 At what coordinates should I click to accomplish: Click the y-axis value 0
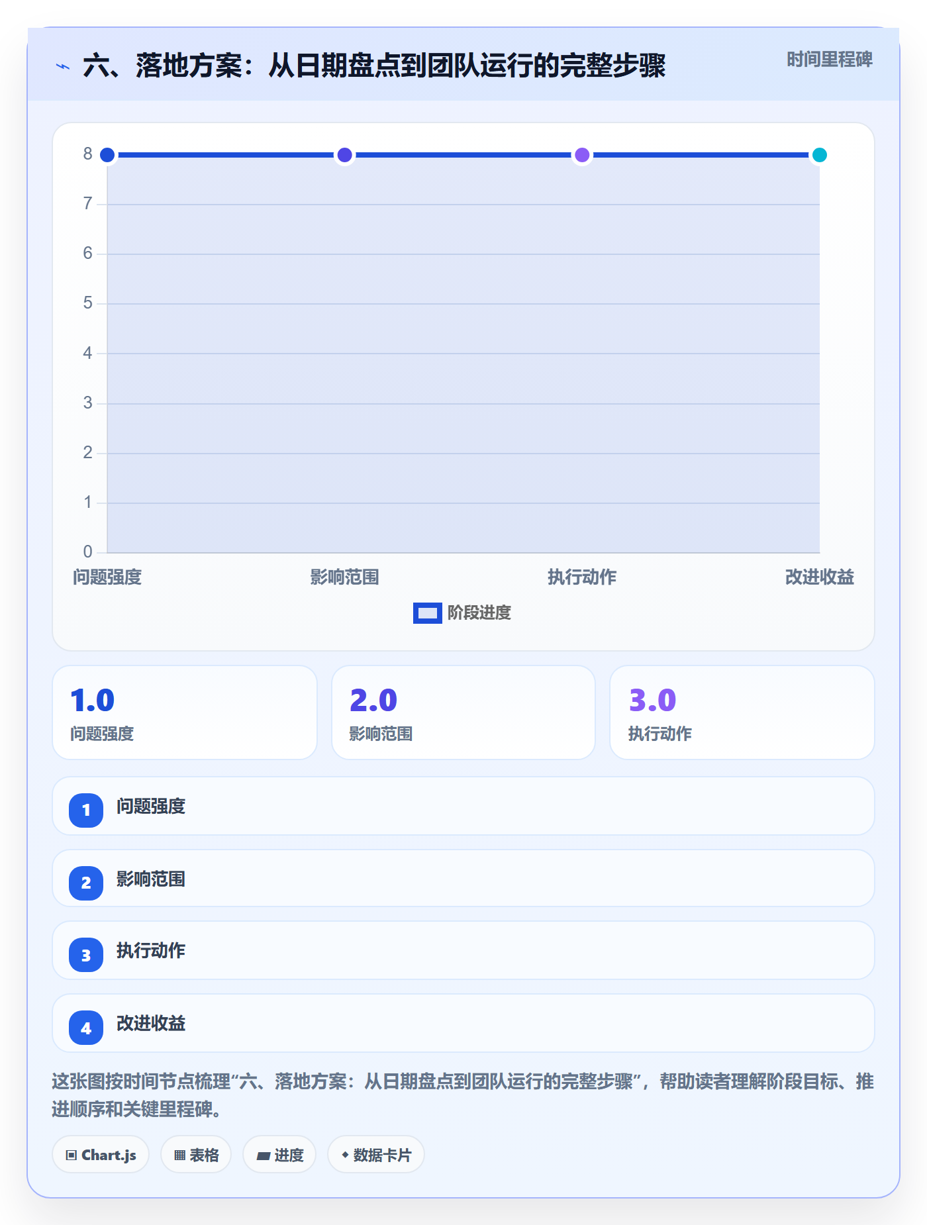pos(87,552)
